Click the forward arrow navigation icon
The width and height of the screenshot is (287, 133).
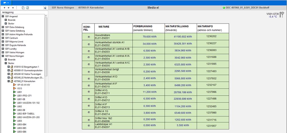(13, 8)
